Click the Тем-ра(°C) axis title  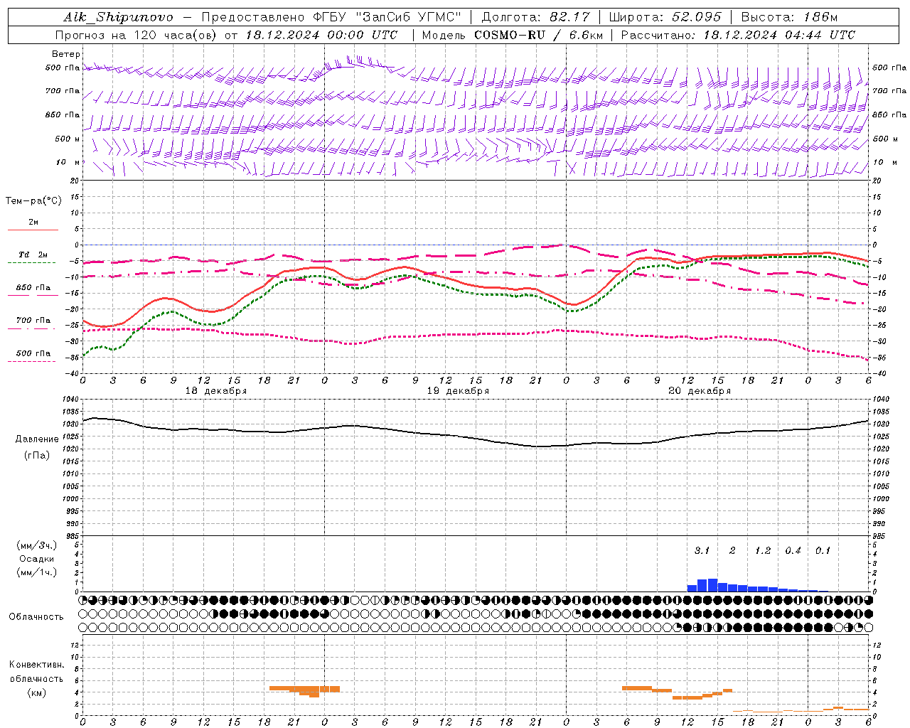click(33, 201)
